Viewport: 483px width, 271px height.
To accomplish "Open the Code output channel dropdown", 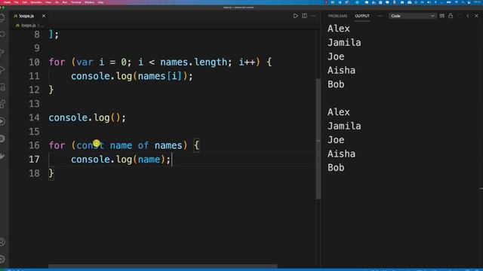I will click(413, 16).
